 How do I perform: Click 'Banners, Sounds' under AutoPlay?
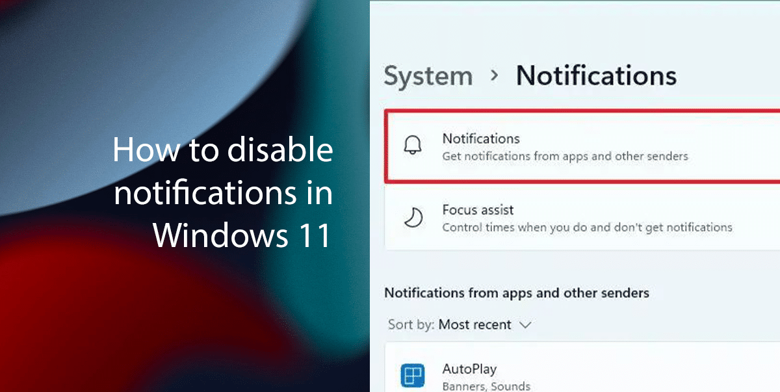tap(486, 386)
